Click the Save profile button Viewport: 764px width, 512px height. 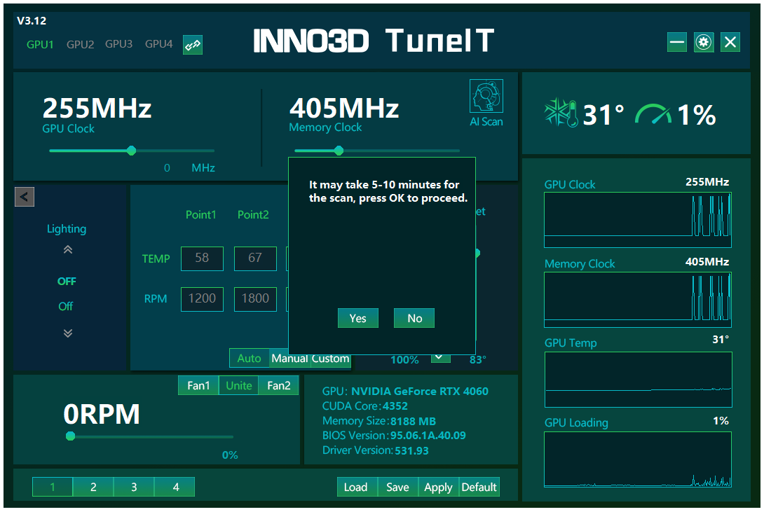(398, 487)
